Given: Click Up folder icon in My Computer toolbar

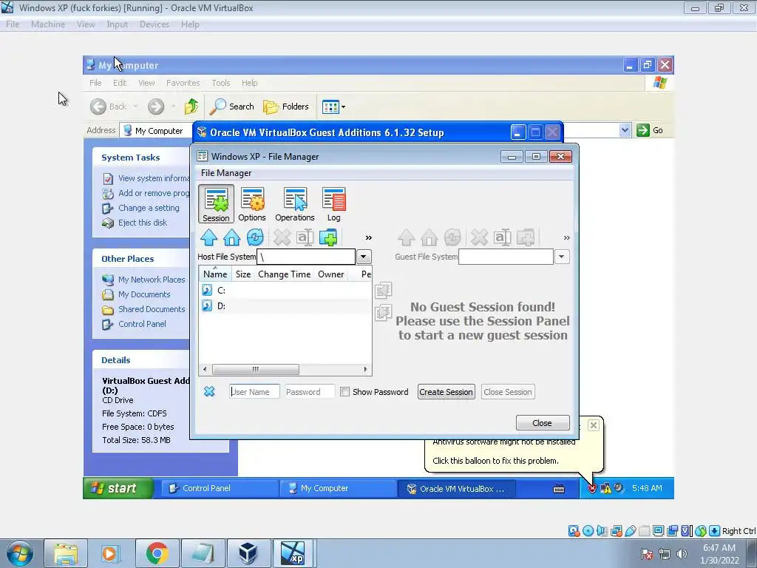Looking at the screenshot, I should click(191, 106).
